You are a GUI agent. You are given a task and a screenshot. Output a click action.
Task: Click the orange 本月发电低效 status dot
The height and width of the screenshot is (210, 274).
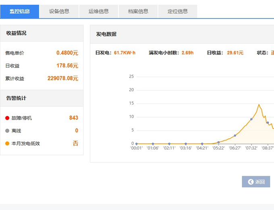(7, 143)
